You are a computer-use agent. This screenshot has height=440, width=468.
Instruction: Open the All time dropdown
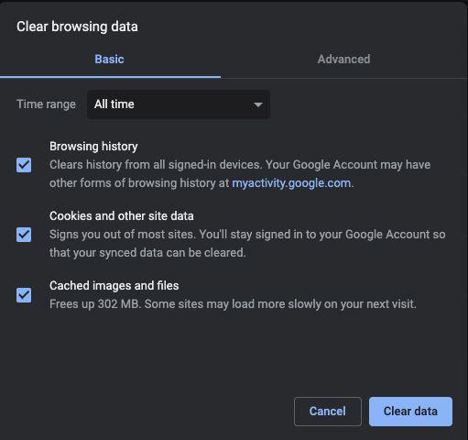179,104
